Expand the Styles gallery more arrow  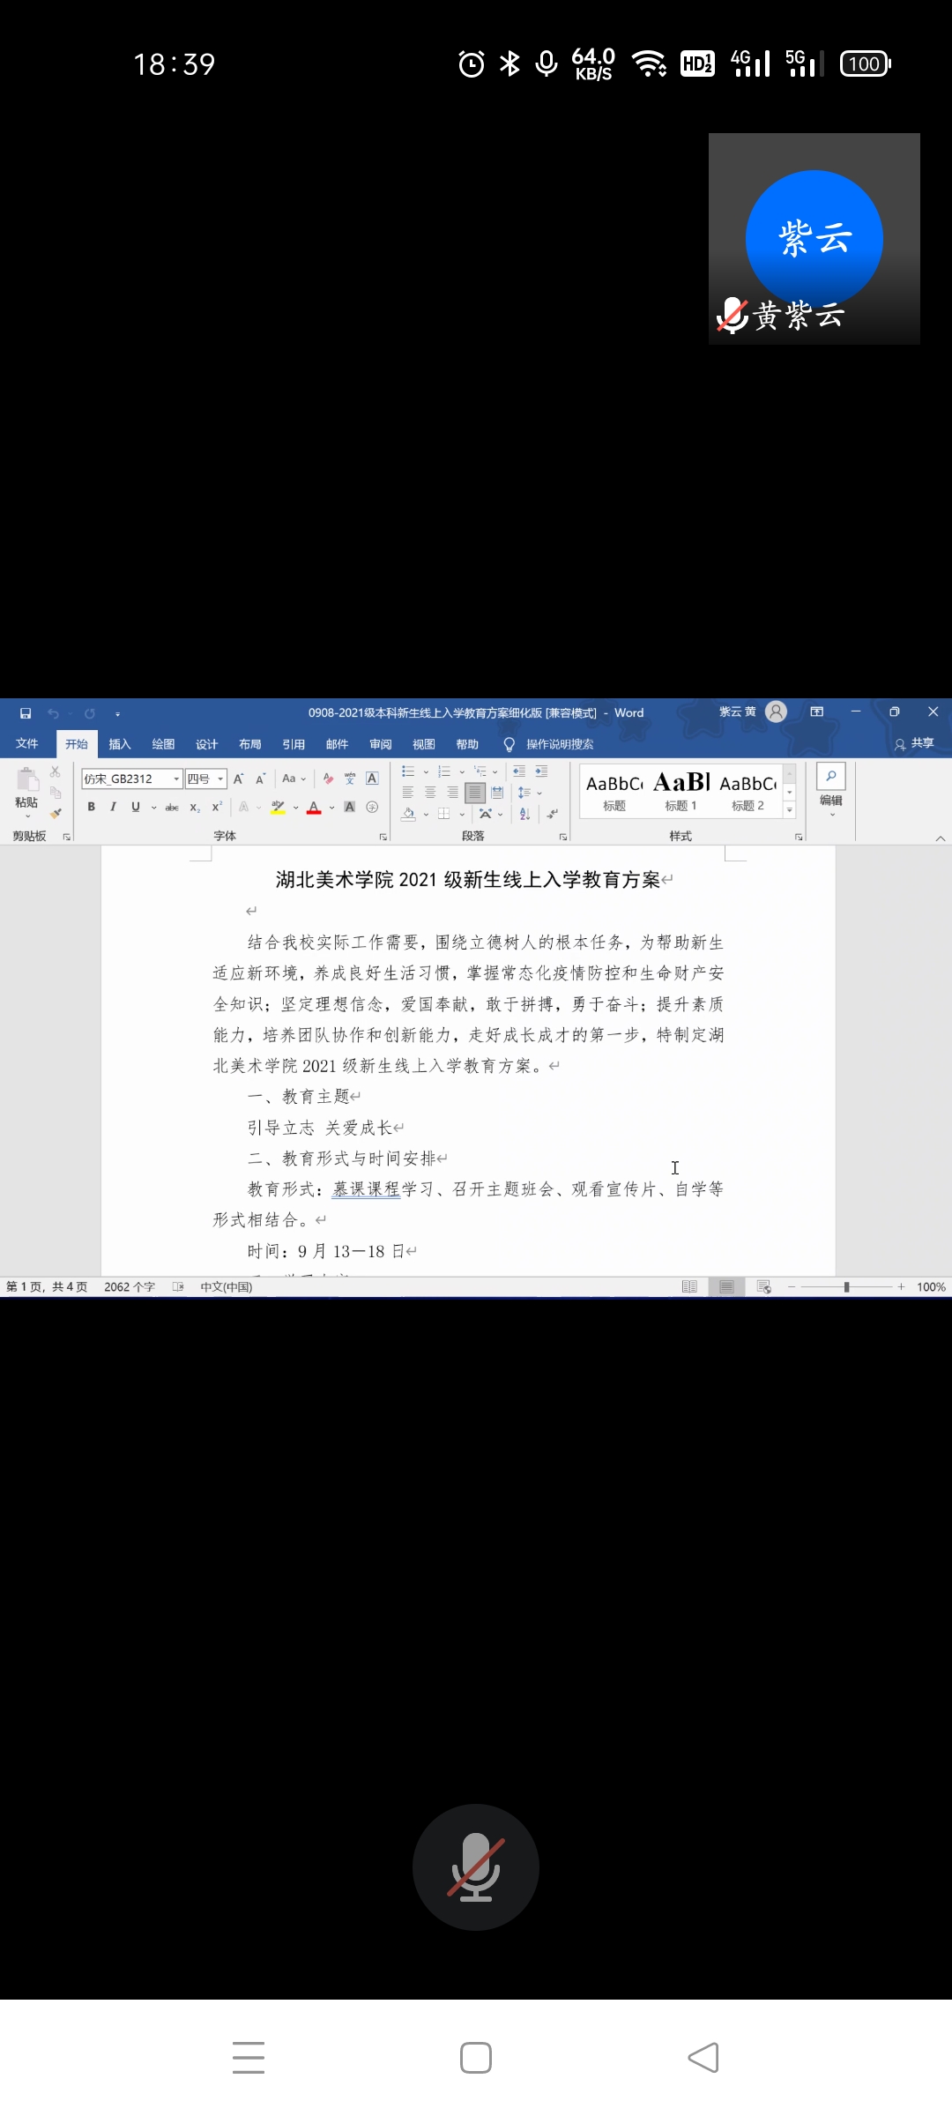pos(790,809)
